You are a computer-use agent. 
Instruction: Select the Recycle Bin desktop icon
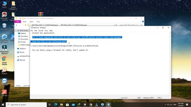(x=4, y=26)
